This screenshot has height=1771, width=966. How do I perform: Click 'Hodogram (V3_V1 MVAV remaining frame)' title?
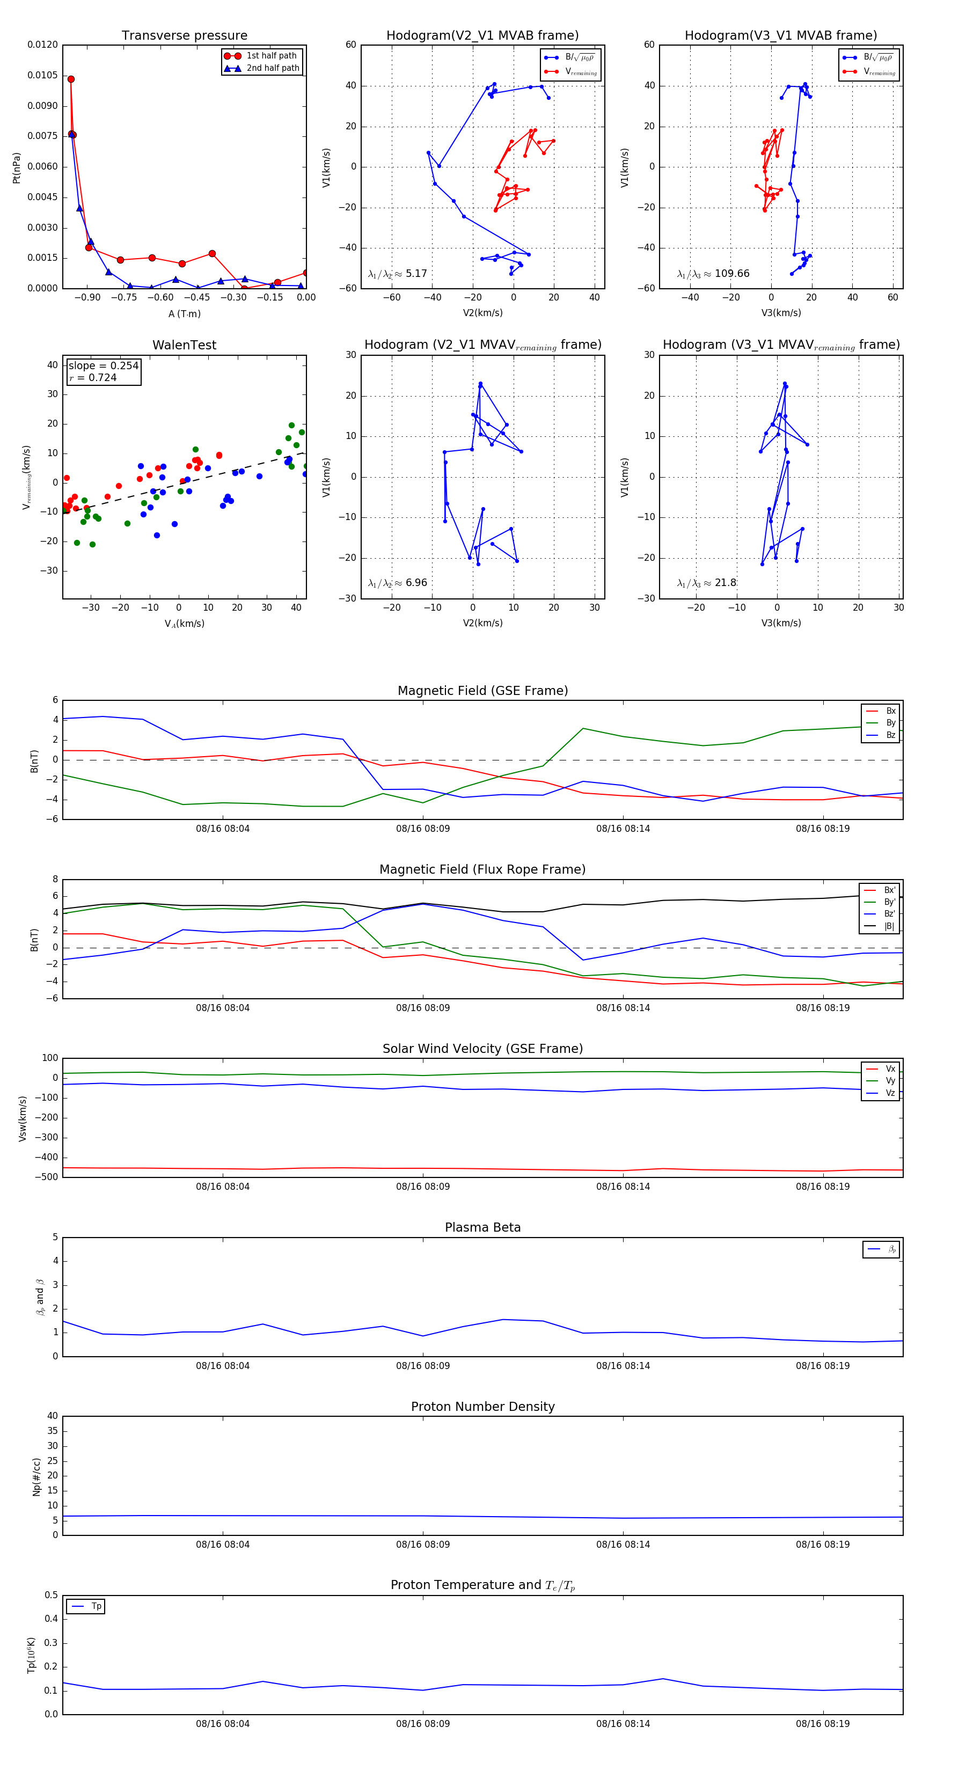[781, 345]
